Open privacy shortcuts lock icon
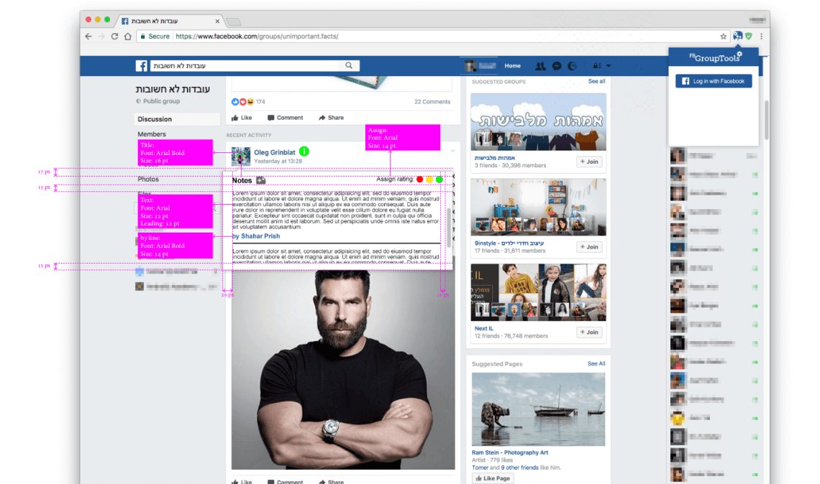 [x=597, y=66]
